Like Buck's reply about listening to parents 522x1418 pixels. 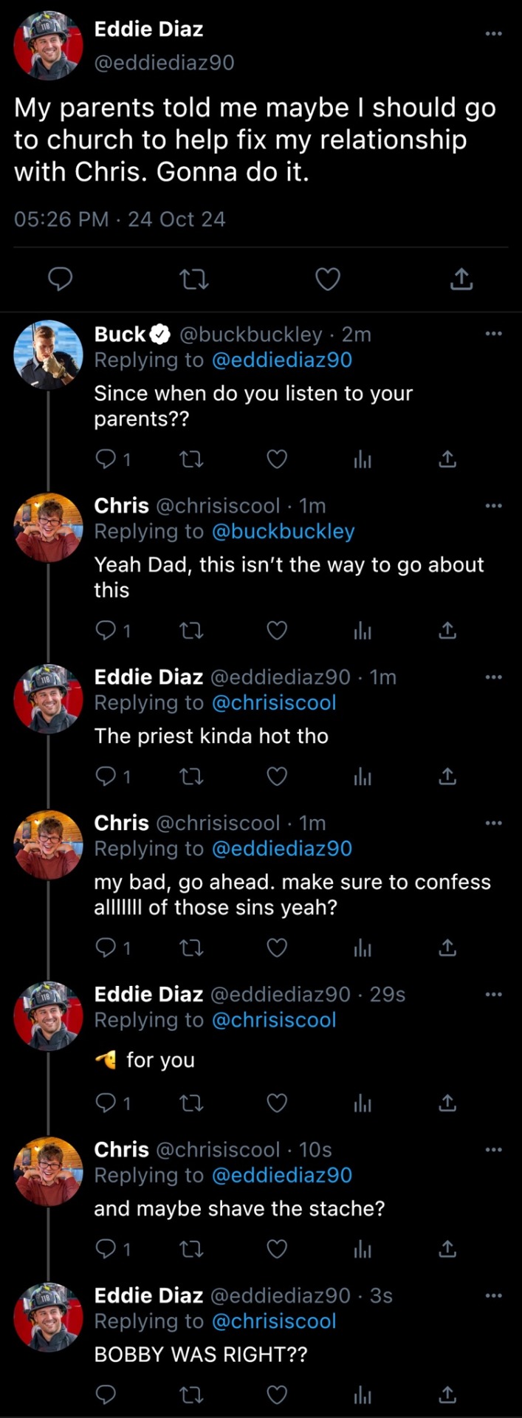click(277, 459)
